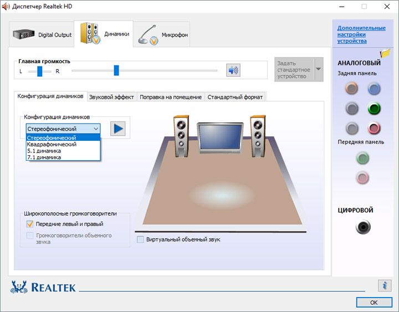Click the pink front panel jack

362,178
